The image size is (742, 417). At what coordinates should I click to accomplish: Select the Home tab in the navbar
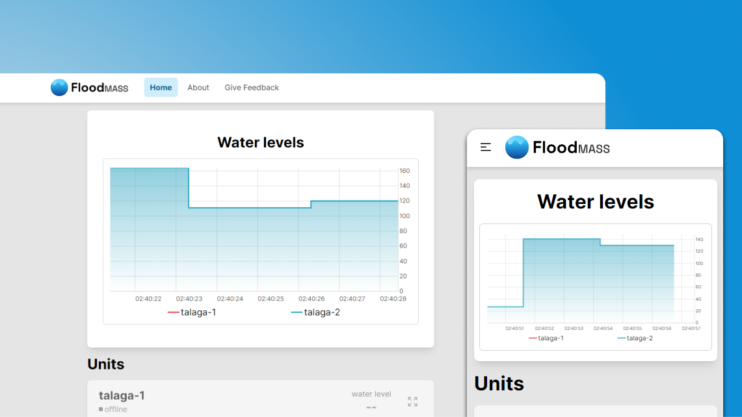[161, 88]
